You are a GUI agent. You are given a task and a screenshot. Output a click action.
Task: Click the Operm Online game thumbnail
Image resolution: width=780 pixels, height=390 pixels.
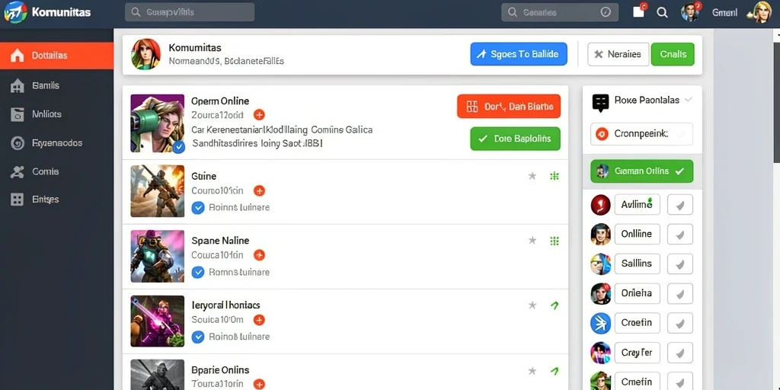[157, 123]
